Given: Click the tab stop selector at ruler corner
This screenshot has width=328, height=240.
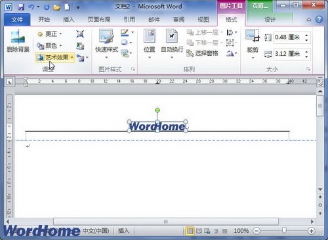Looking at the screenshot, I should click(x=10, y=82).
